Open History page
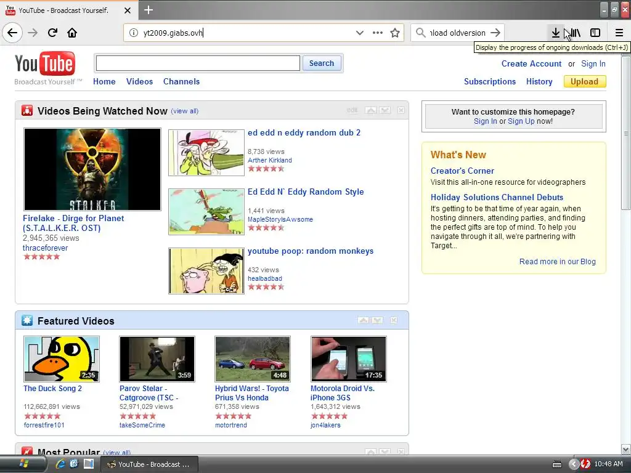The height and width of the screenshot is (473, 631). (539, 81)
